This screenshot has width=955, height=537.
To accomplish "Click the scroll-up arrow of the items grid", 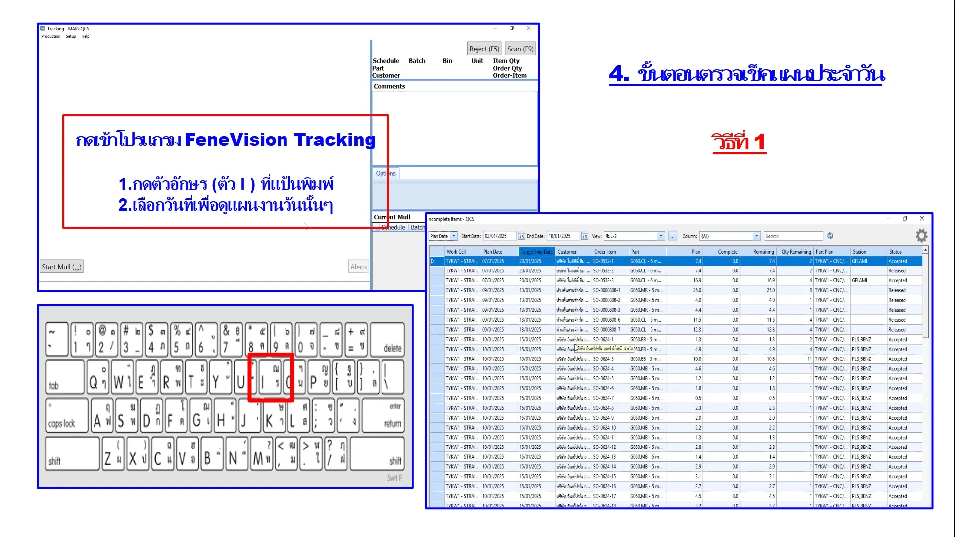I will (x=925, y=250).
